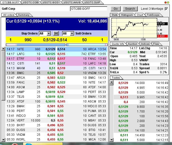Screen dimensions: 172x145
Task: Switch to the USOTC:GOSY tab
Action: pos(51,2)
